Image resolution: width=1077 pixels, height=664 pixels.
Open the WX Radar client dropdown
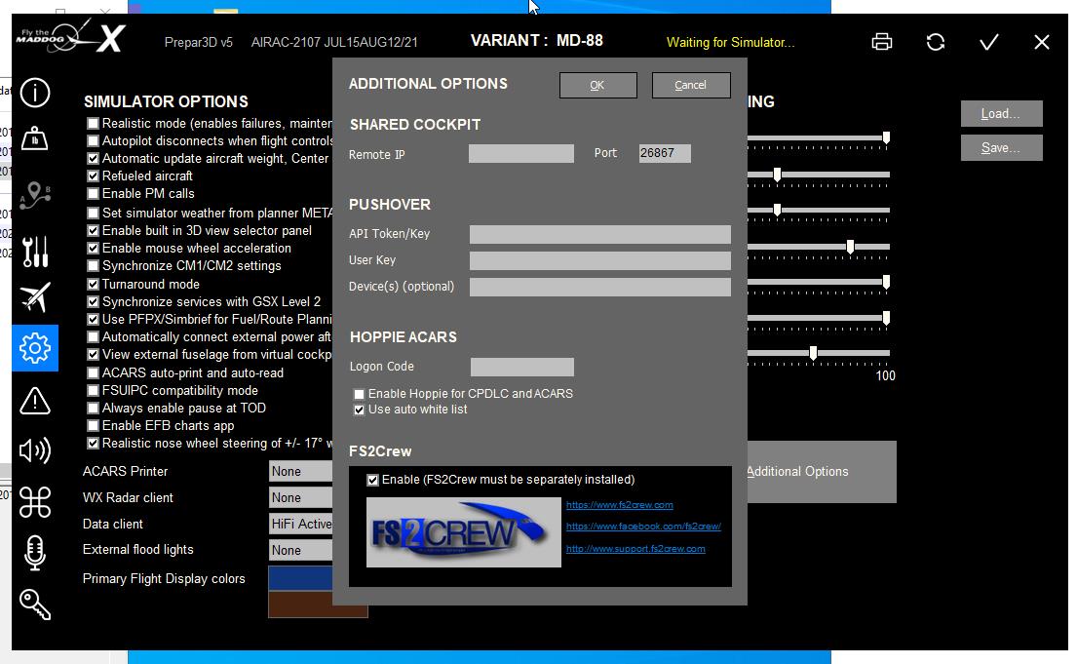301,497
